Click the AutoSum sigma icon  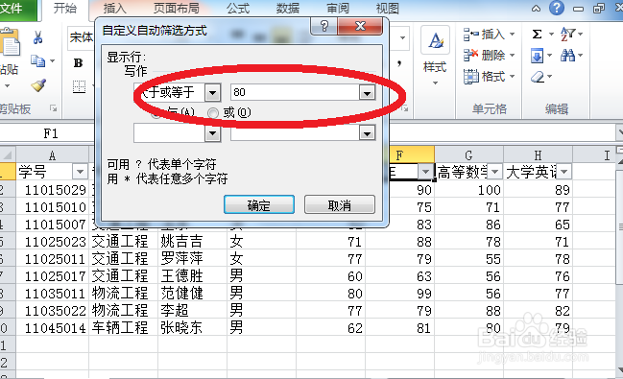click(x=538, y=35)
